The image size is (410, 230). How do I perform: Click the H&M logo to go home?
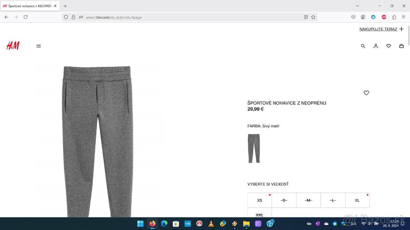click(13, 45)
